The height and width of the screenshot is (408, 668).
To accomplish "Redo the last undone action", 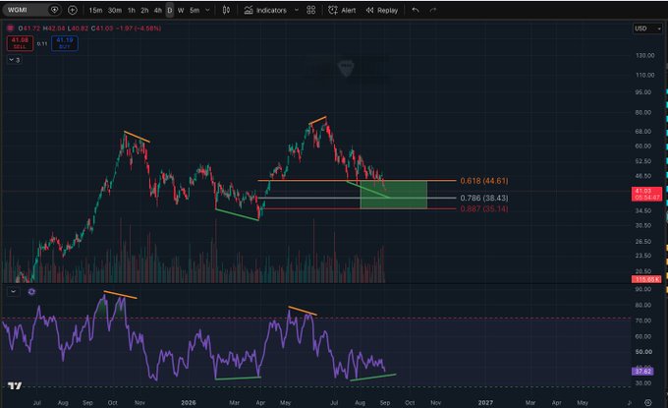I will pyautogui.click(x=433, y=10).
